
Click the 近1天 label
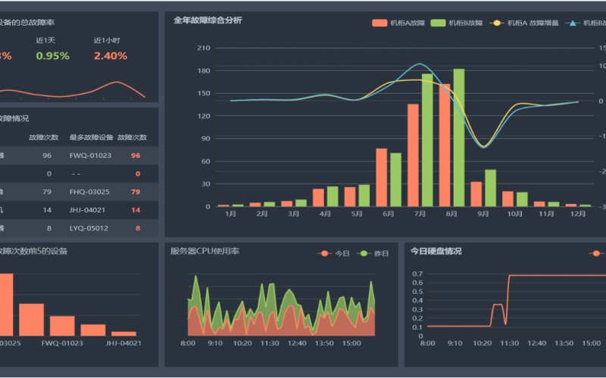point(45,40)
